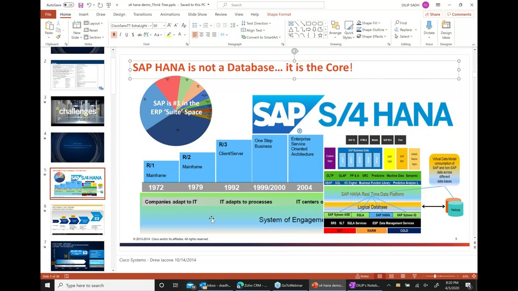518x291 pixels.
Task: Open the File tab
Action: click(x=48, y=14)
